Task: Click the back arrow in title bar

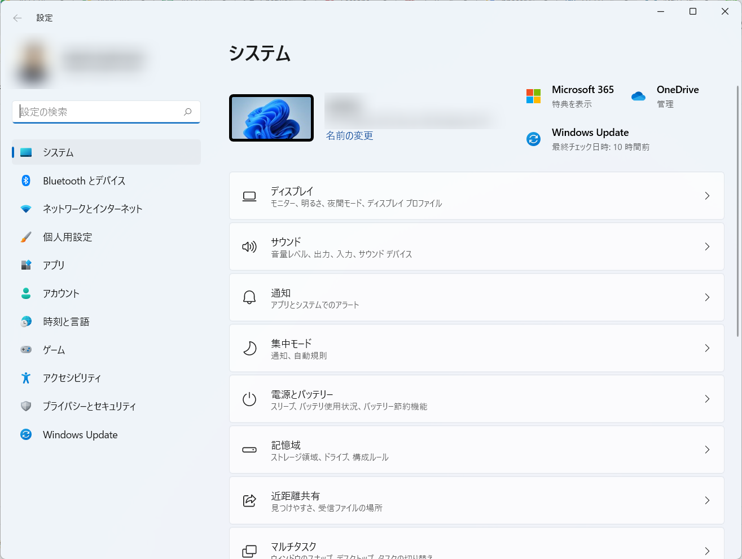Action: pyautogui.click(x=17, y=18)
